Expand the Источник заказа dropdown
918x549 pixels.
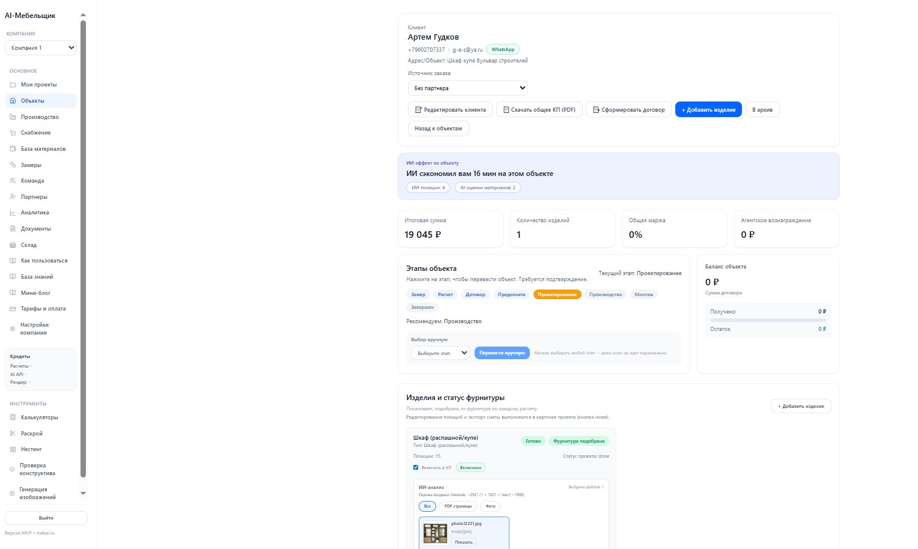(467, 88)
